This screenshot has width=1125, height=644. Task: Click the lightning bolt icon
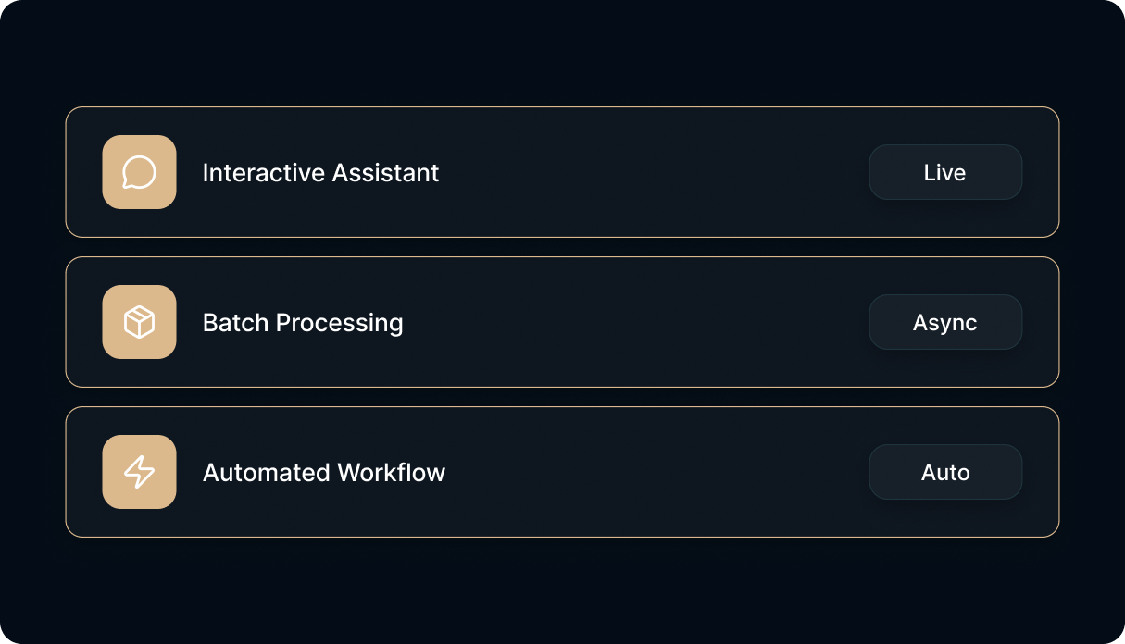click(139, 472)
